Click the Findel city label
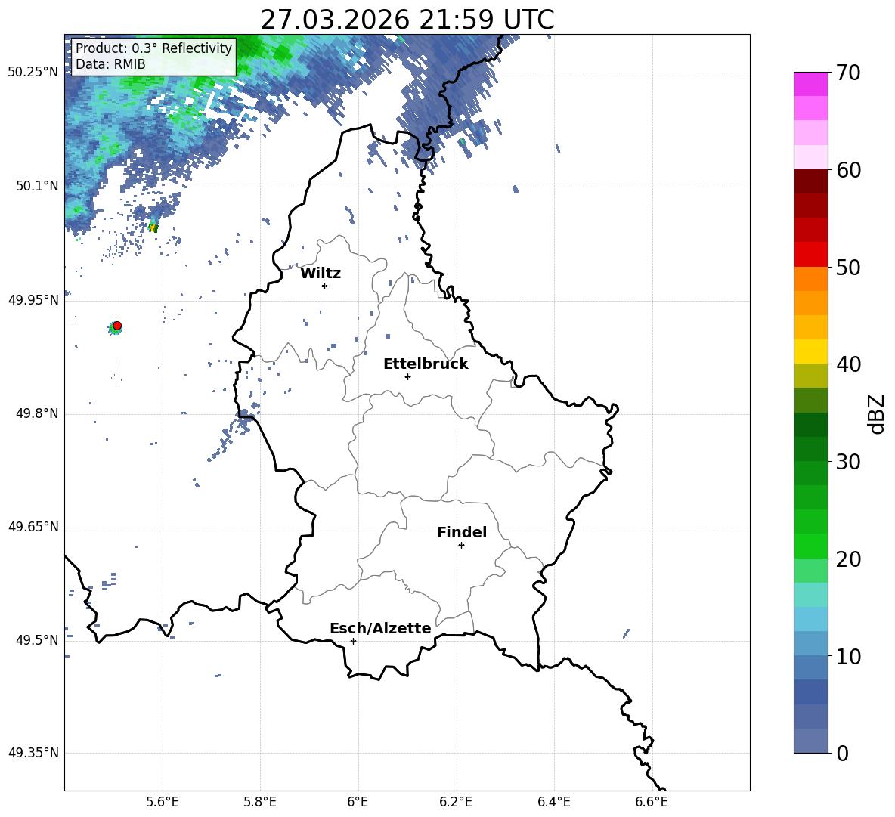The width and height of the screenshot is (895, 817). [x=462, y=532]
